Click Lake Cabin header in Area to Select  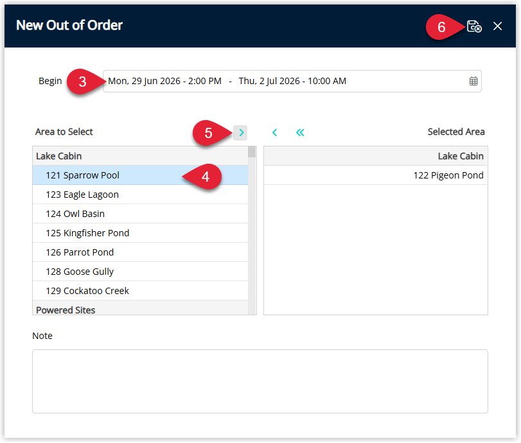coord(140,156)
